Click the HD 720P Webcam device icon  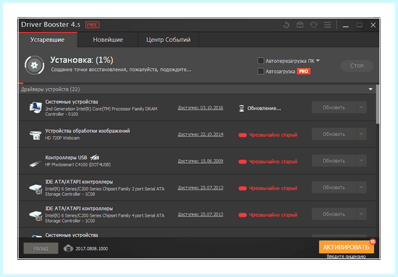(35, 135)
